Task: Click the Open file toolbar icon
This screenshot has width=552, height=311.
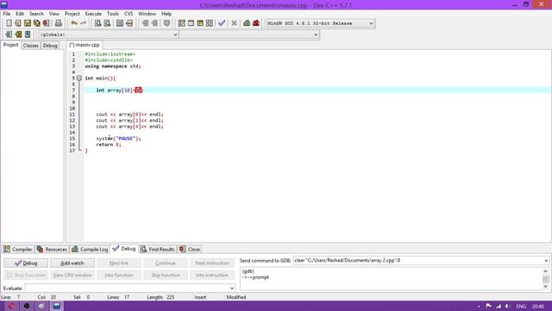Action: (x=18, y=23)
